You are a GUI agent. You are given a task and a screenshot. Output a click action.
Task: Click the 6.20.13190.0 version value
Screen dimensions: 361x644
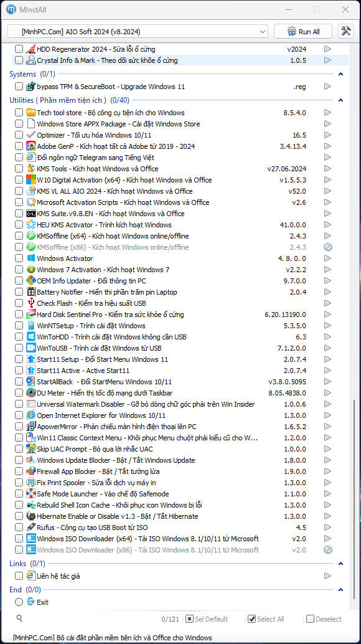click(x=286, y=315)
